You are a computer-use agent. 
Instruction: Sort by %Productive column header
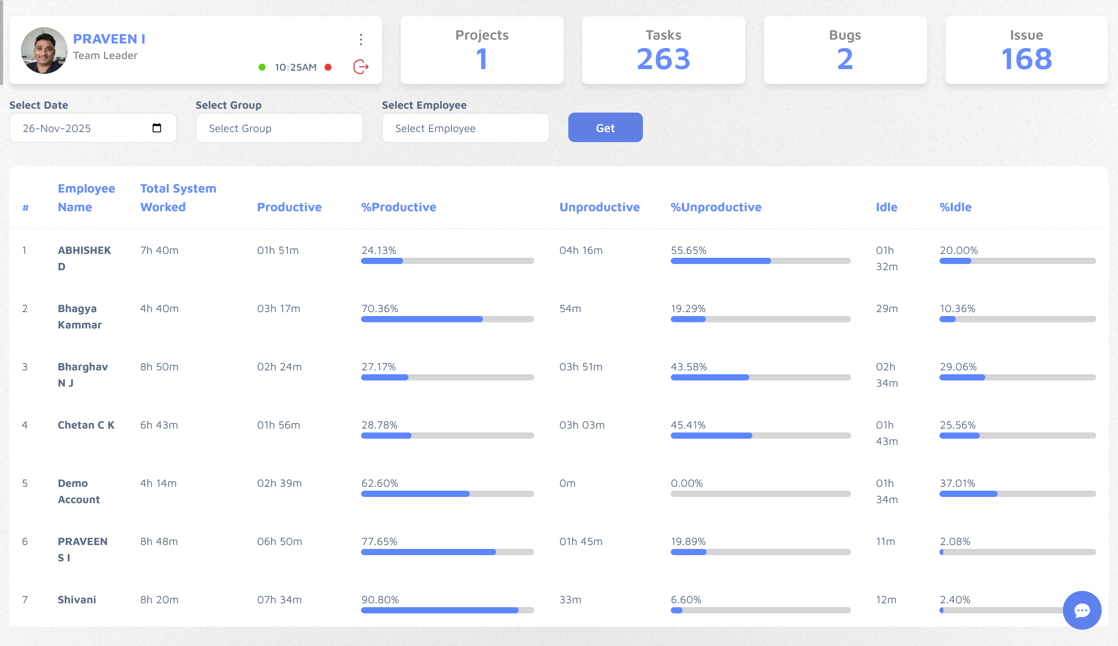pos(398,207)
